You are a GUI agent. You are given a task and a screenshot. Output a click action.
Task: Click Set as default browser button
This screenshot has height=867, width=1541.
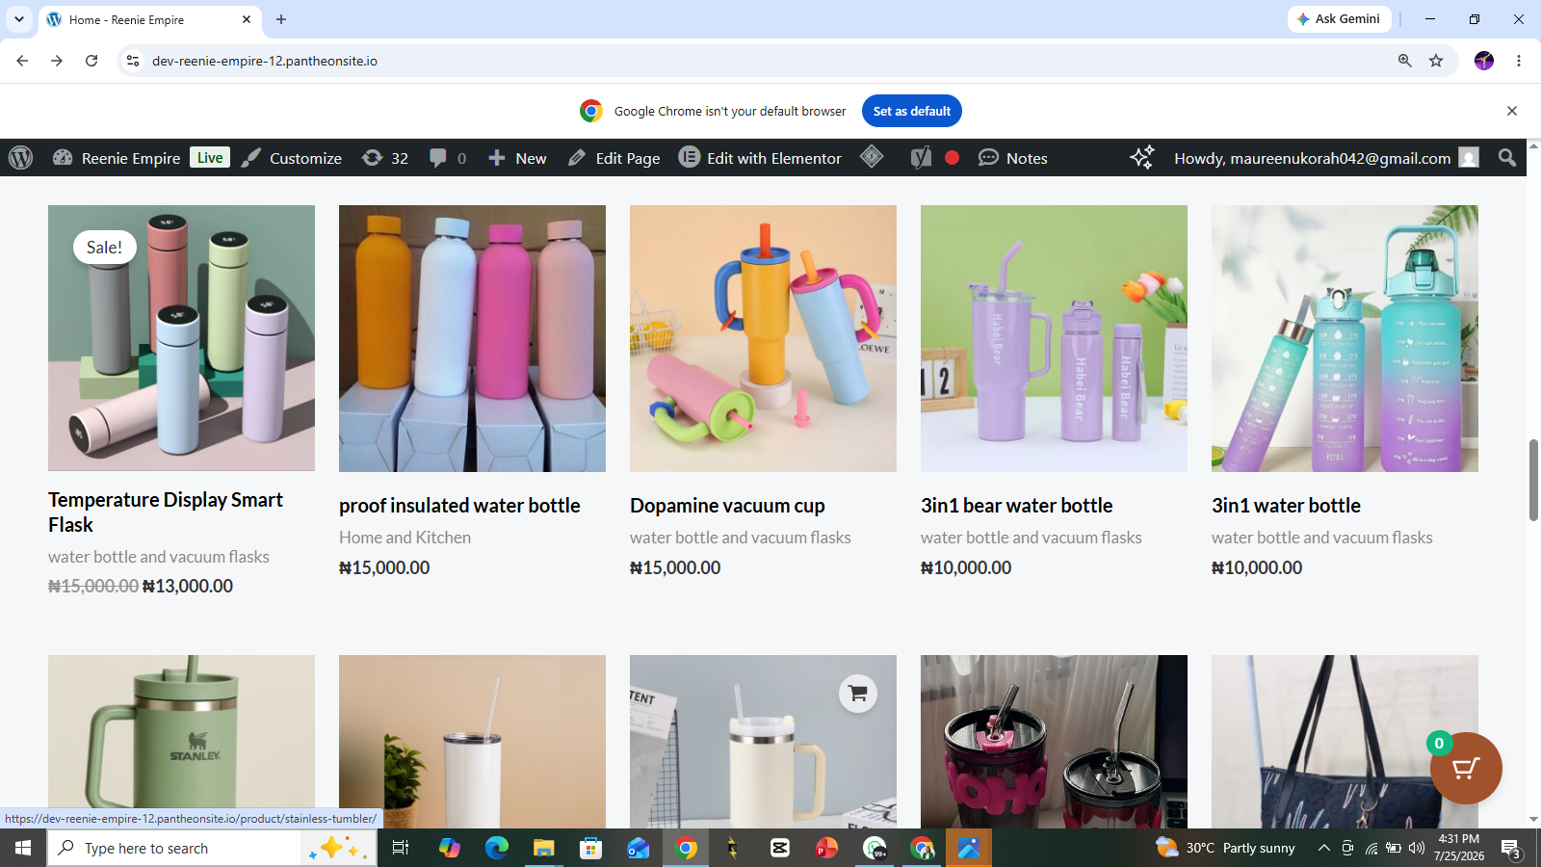(x=911, y=111)
